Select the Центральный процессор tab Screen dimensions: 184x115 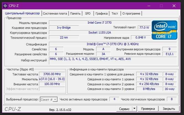(x=22, y=13)
